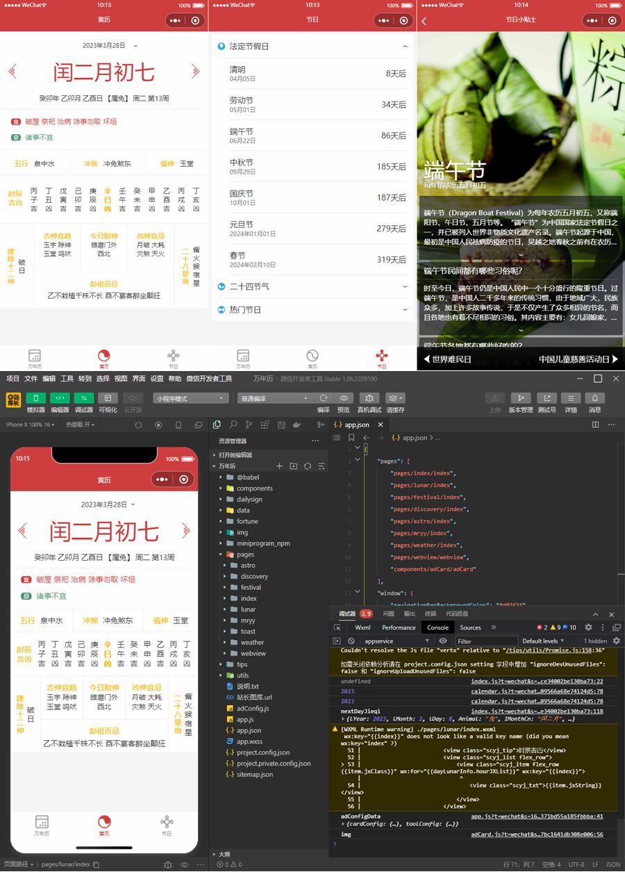
Task: Click inside the console Filter input field
Action: 486,641
